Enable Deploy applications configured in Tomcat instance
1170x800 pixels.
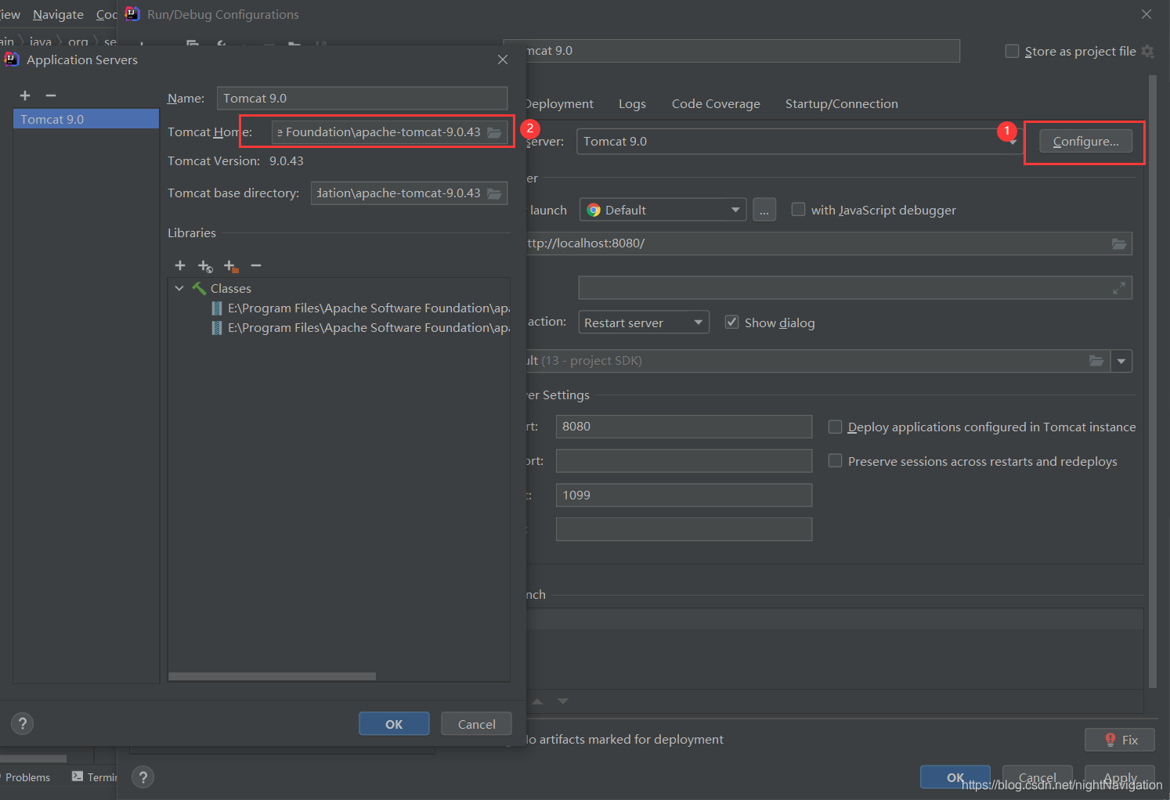coord(836,427)
